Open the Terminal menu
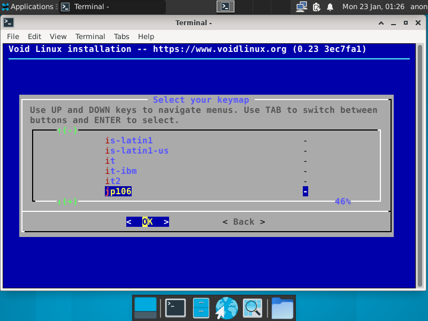The height and width of the screenshot is (321, 428). 90,36
